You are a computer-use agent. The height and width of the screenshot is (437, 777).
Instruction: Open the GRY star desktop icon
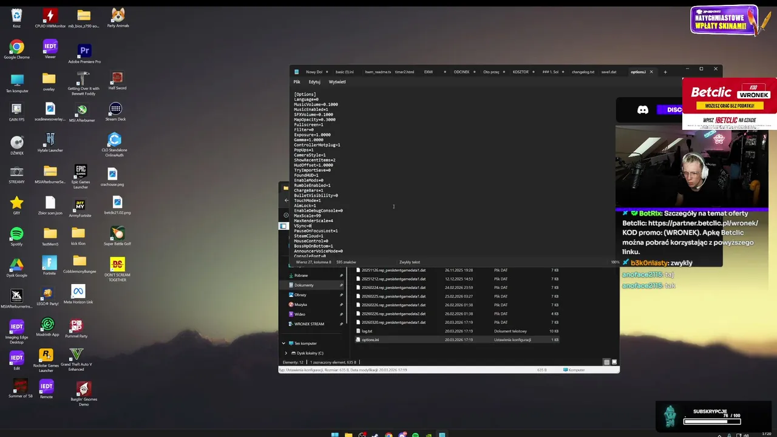tap(16, 205)
